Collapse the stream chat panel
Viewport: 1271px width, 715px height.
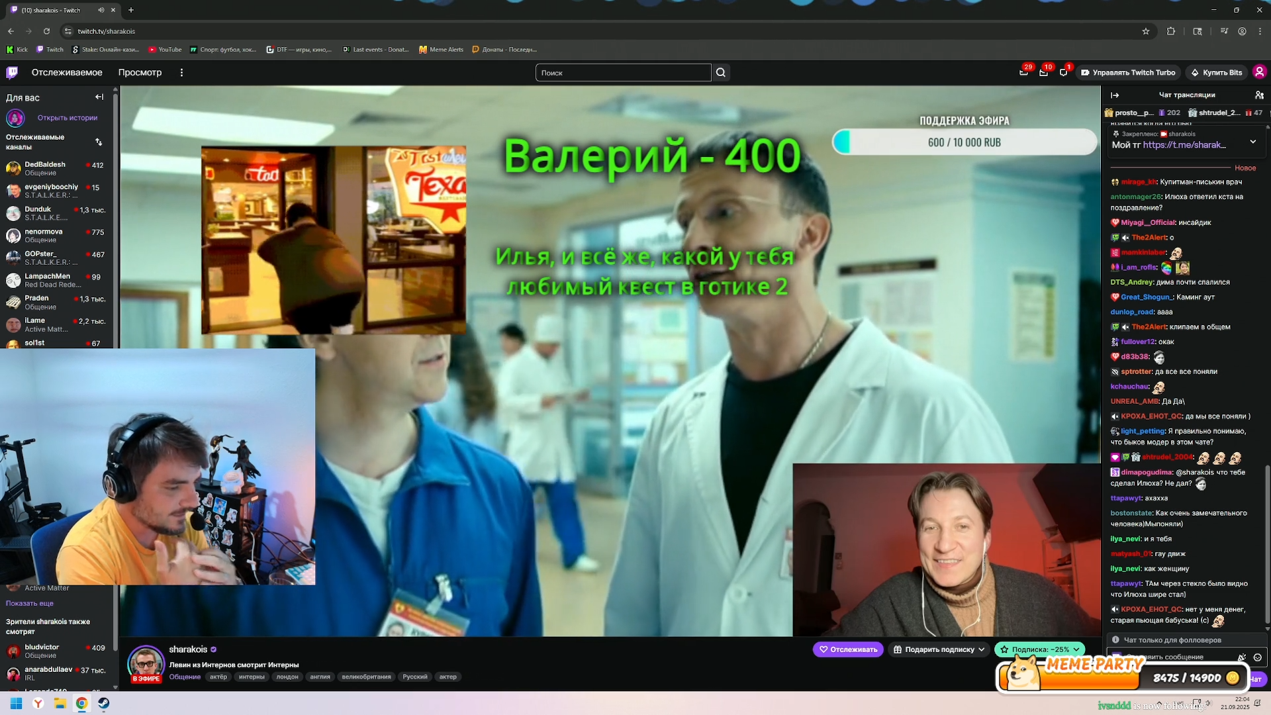1115,95
